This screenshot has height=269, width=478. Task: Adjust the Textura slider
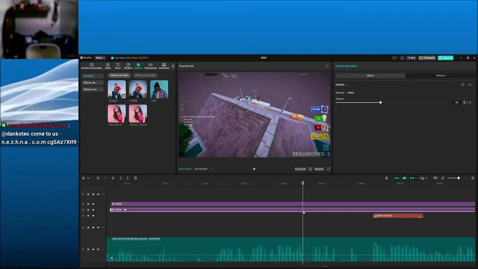tap(381, 102)
